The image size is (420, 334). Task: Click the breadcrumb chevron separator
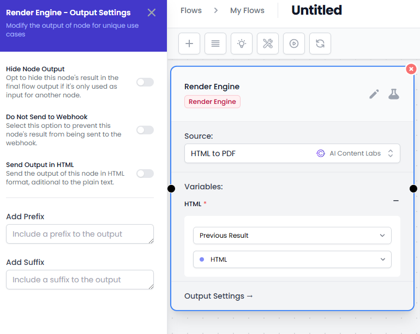(x=216, y=10)
